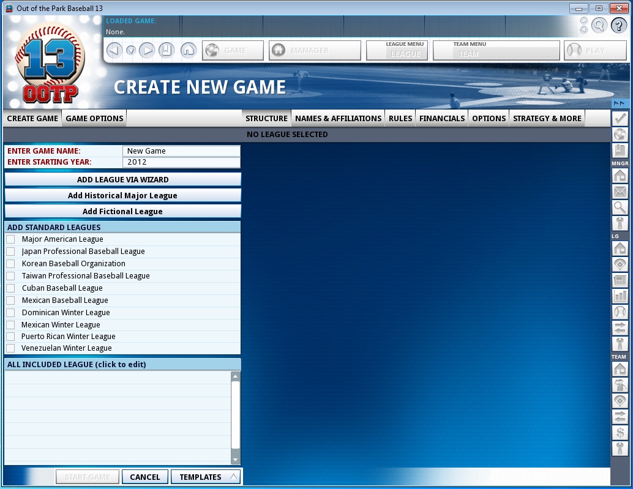Click the starting year input field

(181, 162)
